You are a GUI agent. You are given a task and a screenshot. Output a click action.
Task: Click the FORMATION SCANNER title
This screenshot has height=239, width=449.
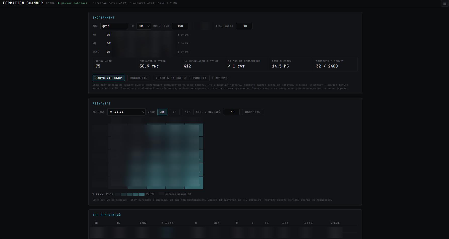(23, 3)
